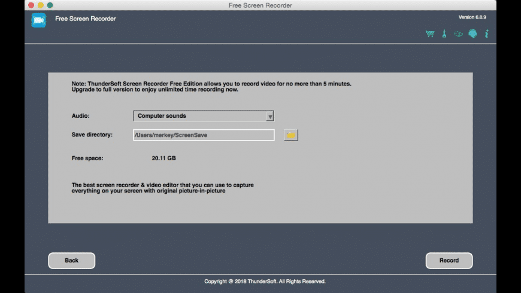
Task: Click the 'Free Screen Recorder' header title
Action: point(86,19)
